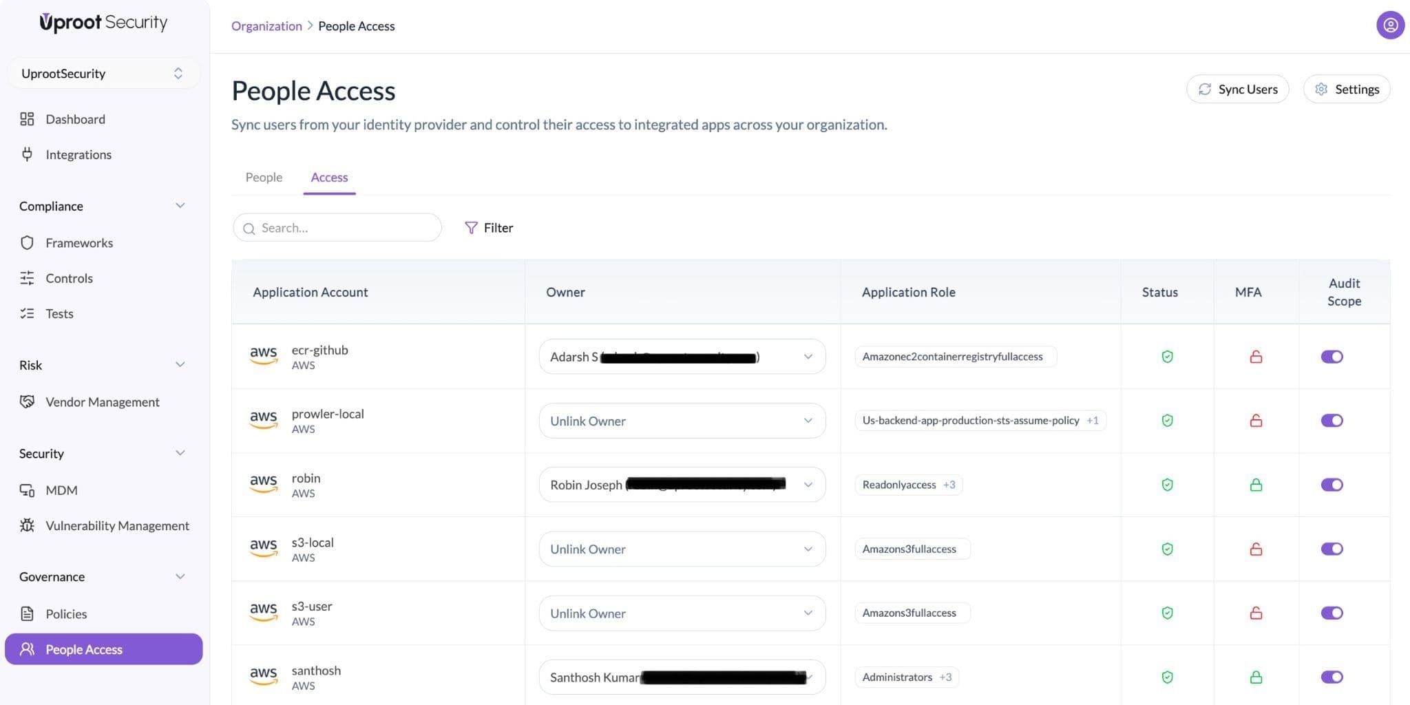Open the Settings button
This screenshot has width=1410, height=705.
[1346, 90]
